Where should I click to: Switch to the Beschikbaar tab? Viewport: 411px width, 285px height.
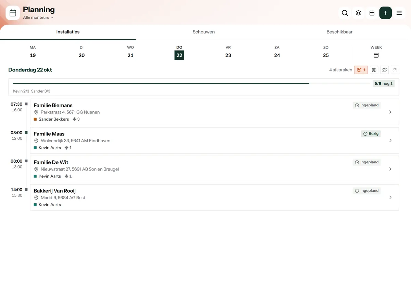(x=339, y=32)
